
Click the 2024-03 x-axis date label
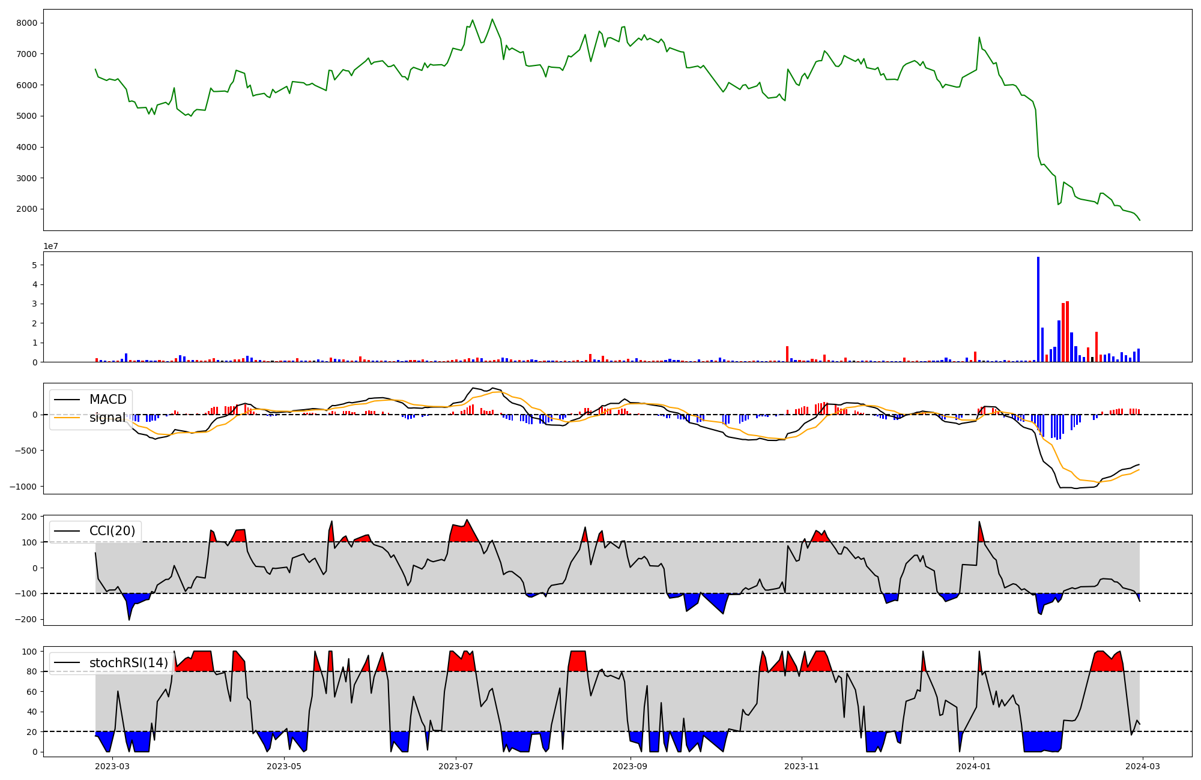(x=1142, y=766)
